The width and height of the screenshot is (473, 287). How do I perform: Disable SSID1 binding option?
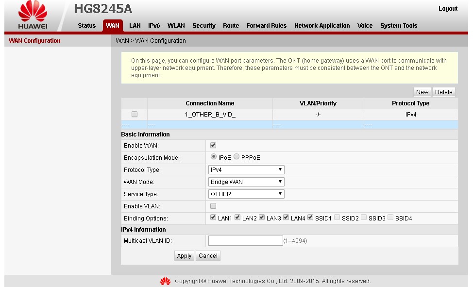point(310,218)
